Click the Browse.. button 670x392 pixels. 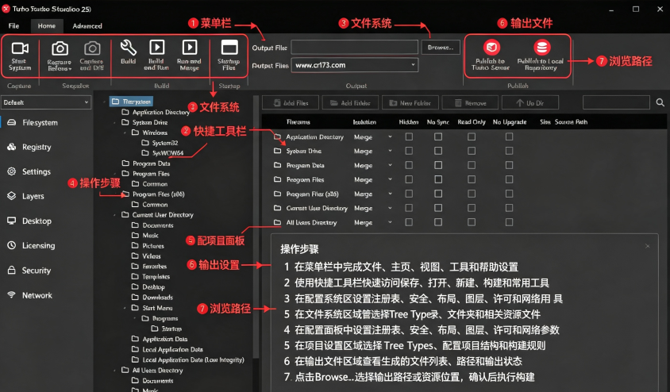point(441,48)
